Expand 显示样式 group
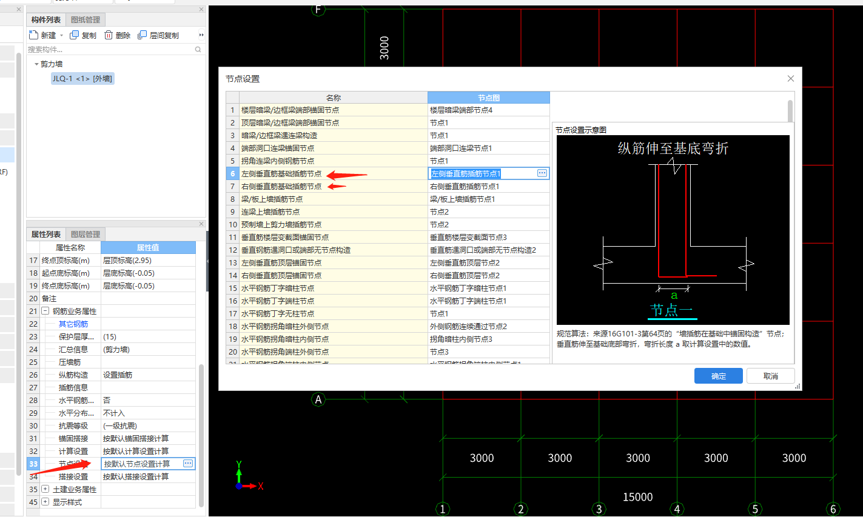The width and height of the screenshot is (863, 517). [45, 502]
